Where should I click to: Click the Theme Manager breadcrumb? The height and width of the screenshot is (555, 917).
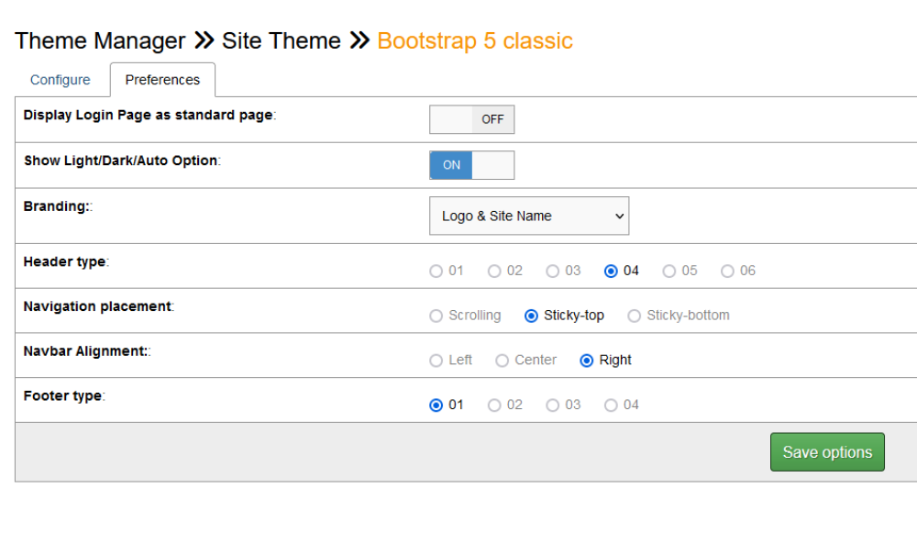point(100,41)
